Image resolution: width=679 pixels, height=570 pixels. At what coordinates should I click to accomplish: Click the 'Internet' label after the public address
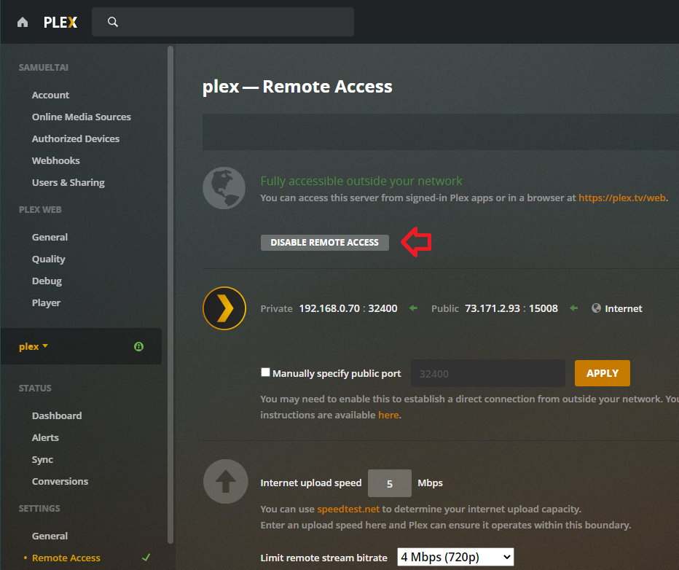624,308
